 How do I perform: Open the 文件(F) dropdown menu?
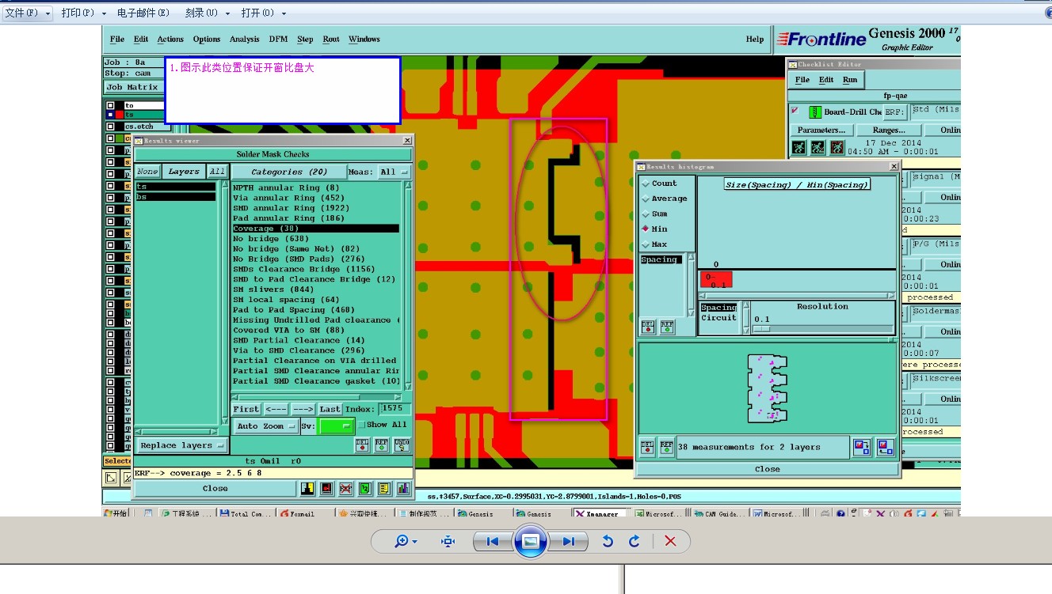click(27, 13)
